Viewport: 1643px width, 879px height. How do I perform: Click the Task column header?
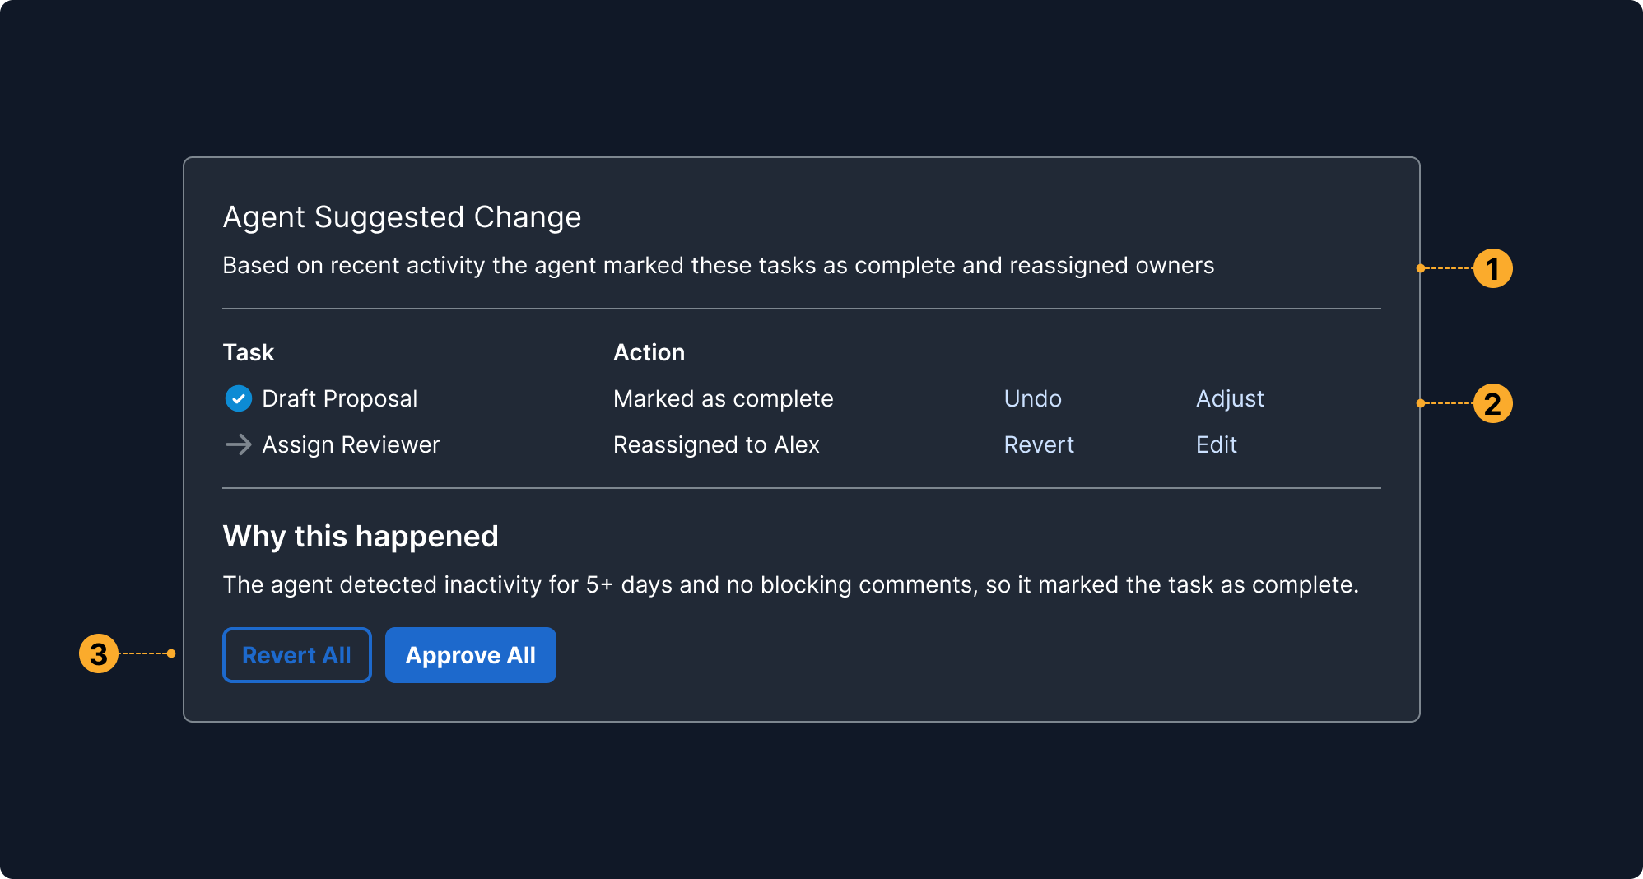tap(248, 353)
